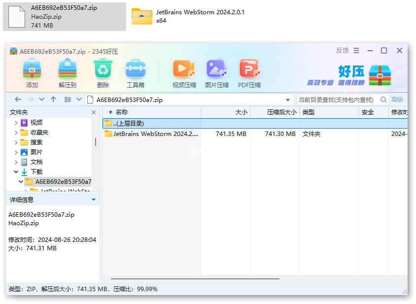
Task: Click the view layout icon beside address bar
Action: click(x=68, y=99)
